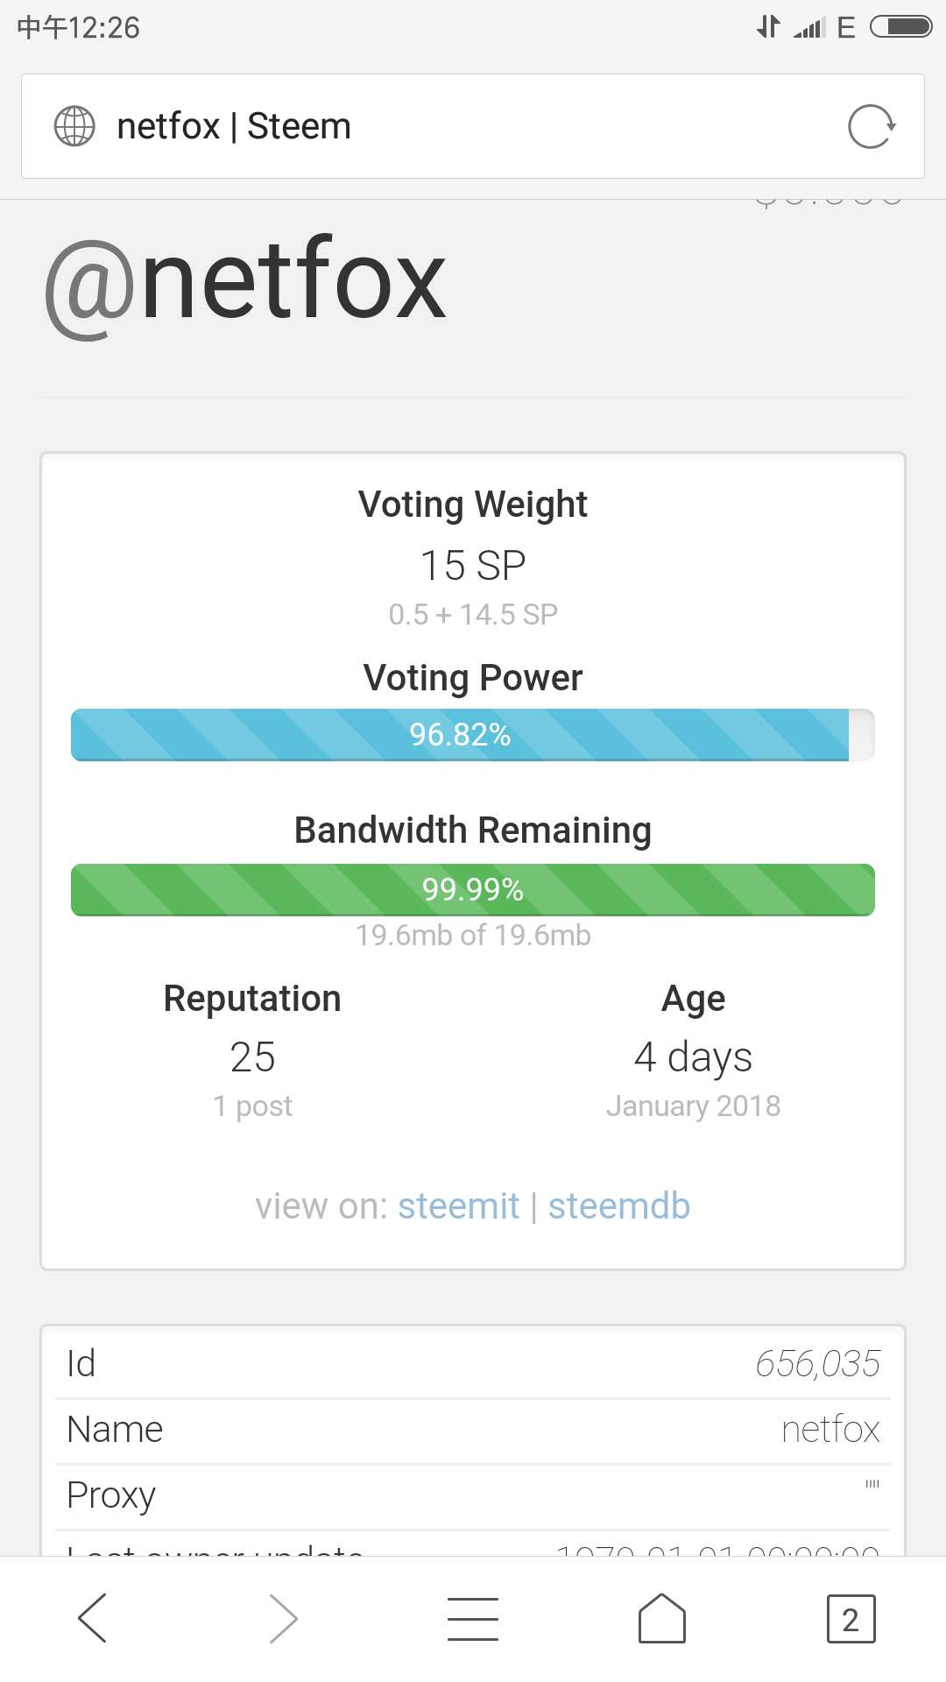Open the steemit profile link

[458, 1206]
